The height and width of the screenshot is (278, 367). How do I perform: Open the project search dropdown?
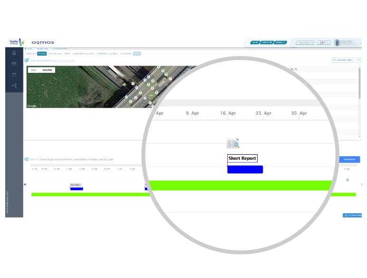pyautogui.click(x=305, y=42)
